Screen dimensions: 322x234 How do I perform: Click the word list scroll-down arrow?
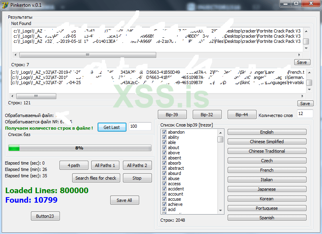220,211
